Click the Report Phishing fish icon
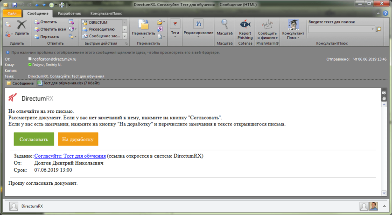Viewport: 392px width, 215px height. [x=245, y=25]
